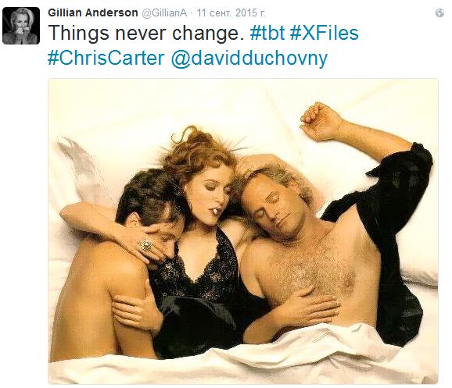Click the globe icon on the tweet
452x388 pixels.
[x=439, y=13]
